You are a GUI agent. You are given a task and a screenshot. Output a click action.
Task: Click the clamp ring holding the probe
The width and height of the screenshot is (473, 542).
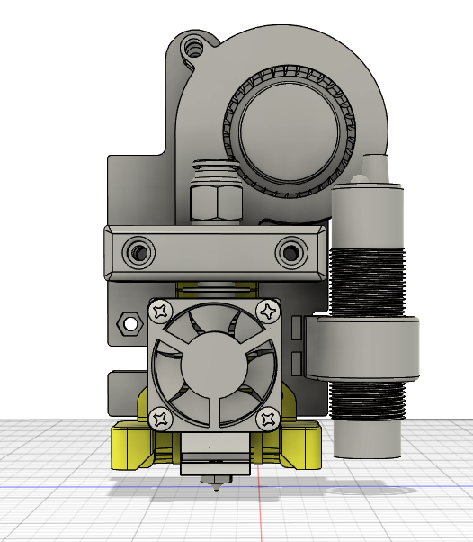(x=362, y=348)
